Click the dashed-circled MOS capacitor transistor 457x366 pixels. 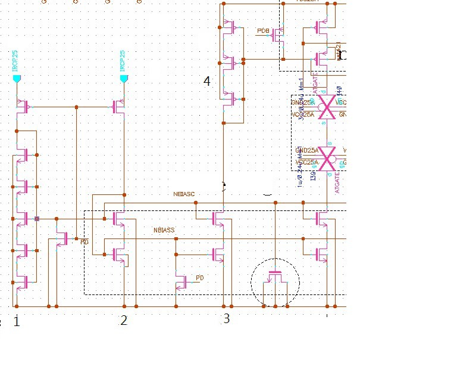pos(276,280)
